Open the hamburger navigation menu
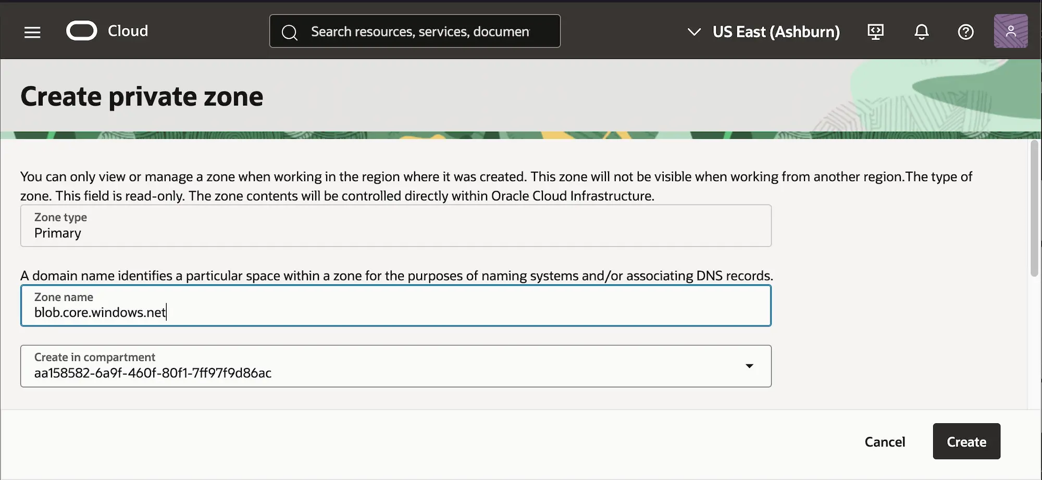Screen dimensions: 1042x480 point(32,32)
